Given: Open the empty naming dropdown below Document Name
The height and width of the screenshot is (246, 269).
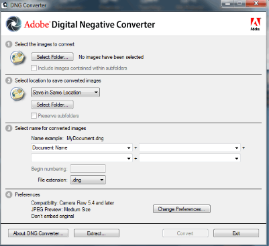Looking at the screenshot, I should pos(82,158).
